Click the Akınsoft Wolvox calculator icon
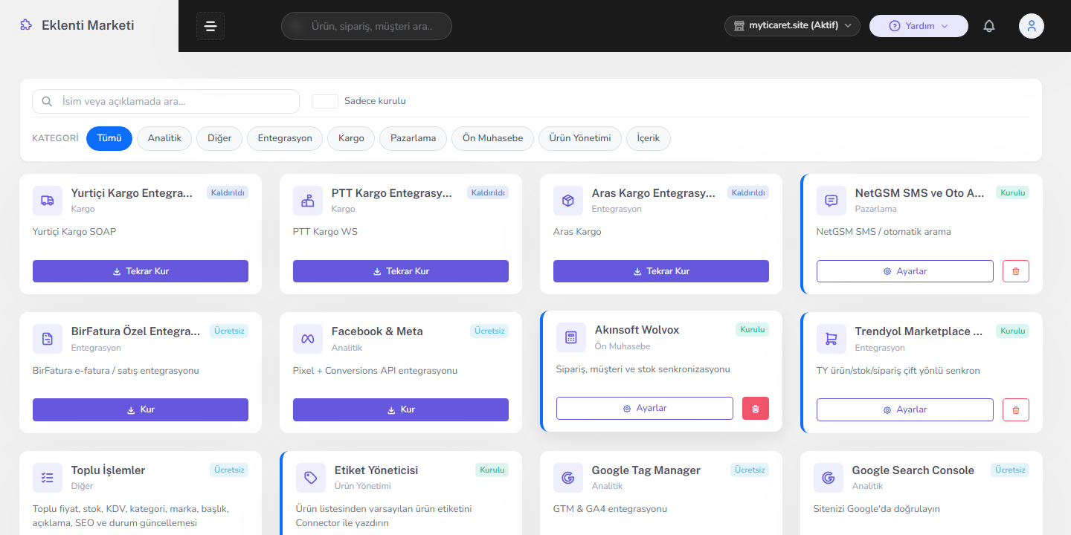1071x535 pixels. (571, 337)
